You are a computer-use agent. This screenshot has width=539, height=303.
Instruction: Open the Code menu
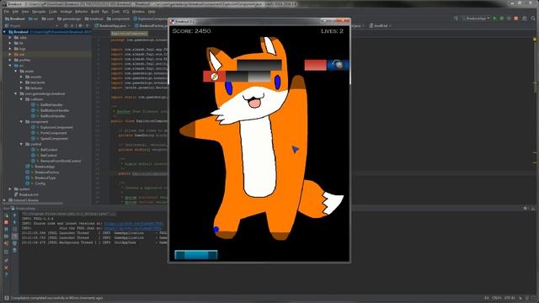[52, 11]
